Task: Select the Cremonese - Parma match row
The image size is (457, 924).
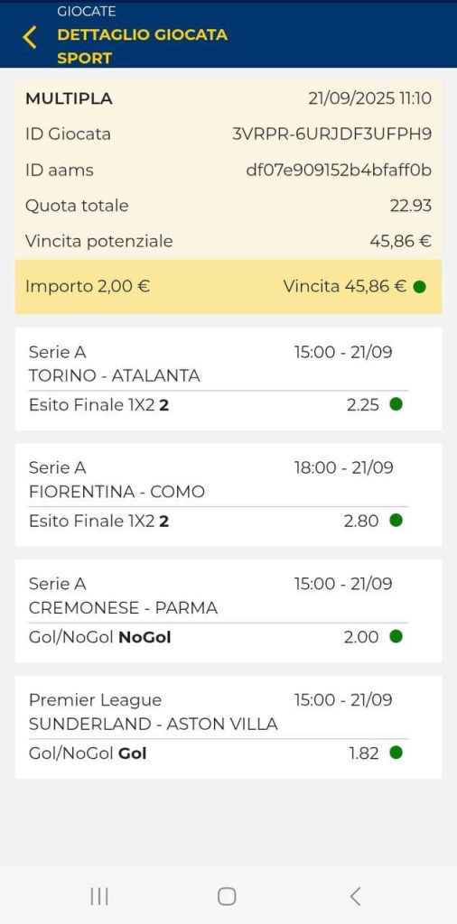Action: pos(228,611)
